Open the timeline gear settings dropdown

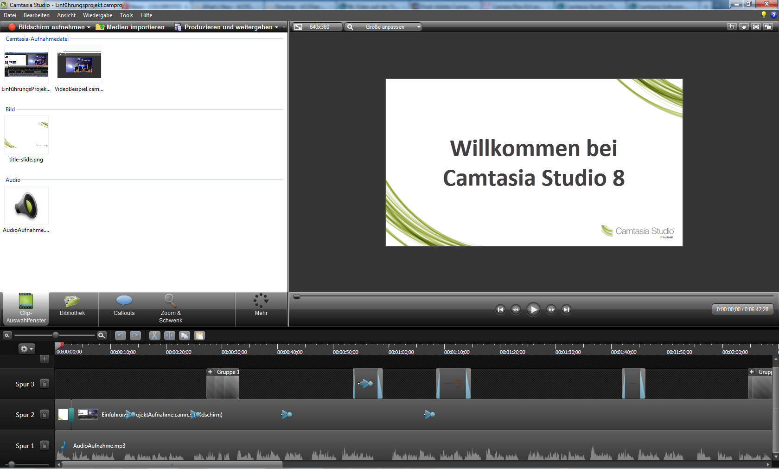point(26,348)
